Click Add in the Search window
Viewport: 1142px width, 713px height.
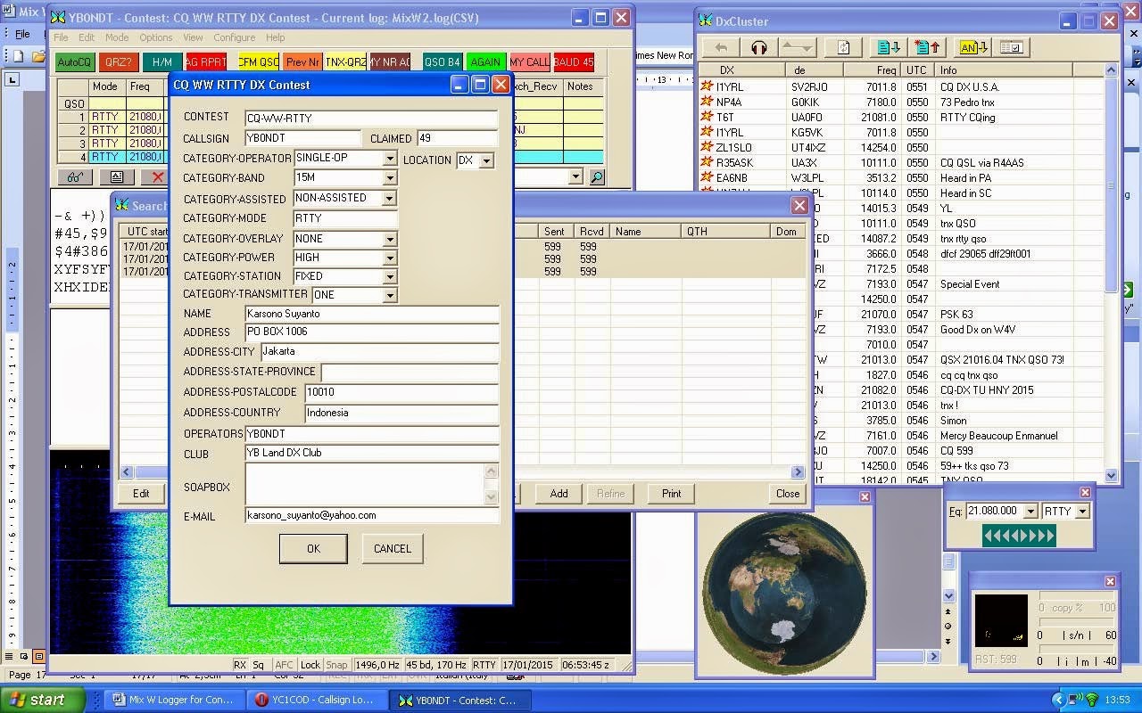[x=559, y=494]
